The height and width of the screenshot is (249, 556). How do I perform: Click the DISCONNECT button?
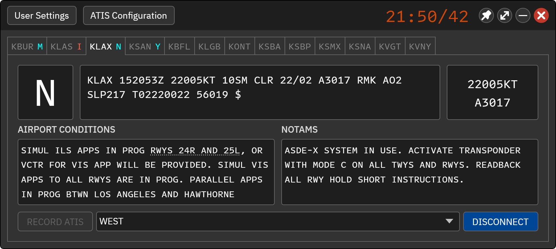pos(500,221)
